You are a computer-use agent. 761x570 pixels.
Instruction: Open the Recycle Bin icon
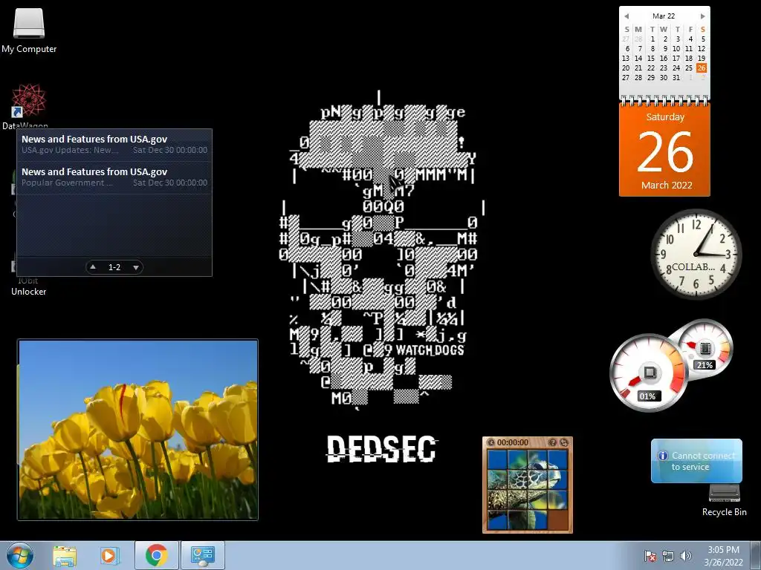[724, 500]
